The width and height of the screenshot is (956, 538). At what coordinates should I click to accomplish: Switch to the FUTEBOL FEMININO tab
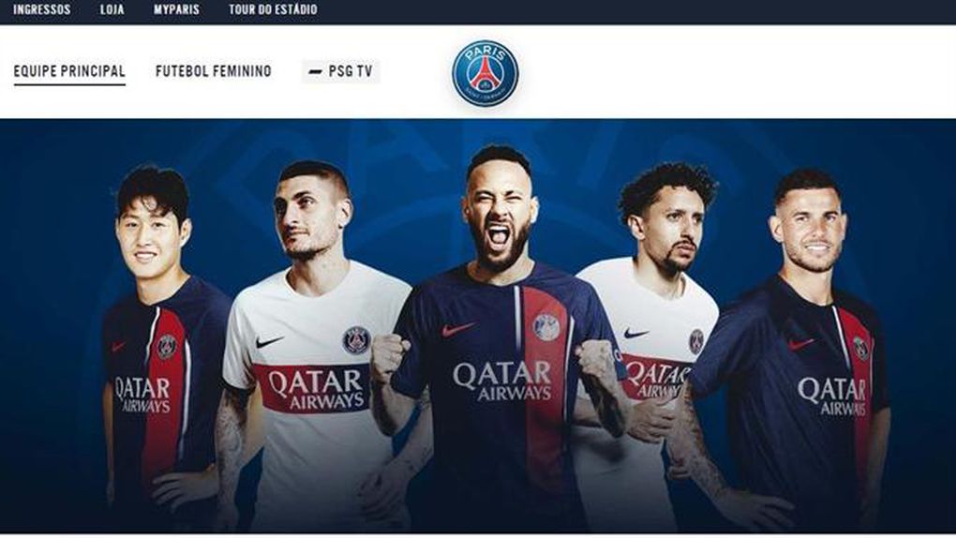pos(214,71)
